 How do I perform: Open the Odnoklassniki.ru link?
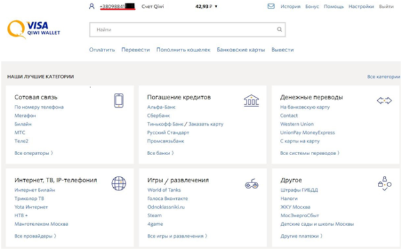click(166, 207)
